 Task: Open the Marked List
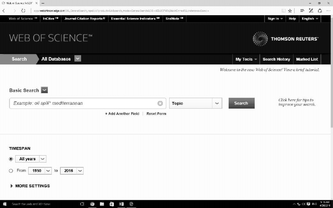click(x=307, y=59)
